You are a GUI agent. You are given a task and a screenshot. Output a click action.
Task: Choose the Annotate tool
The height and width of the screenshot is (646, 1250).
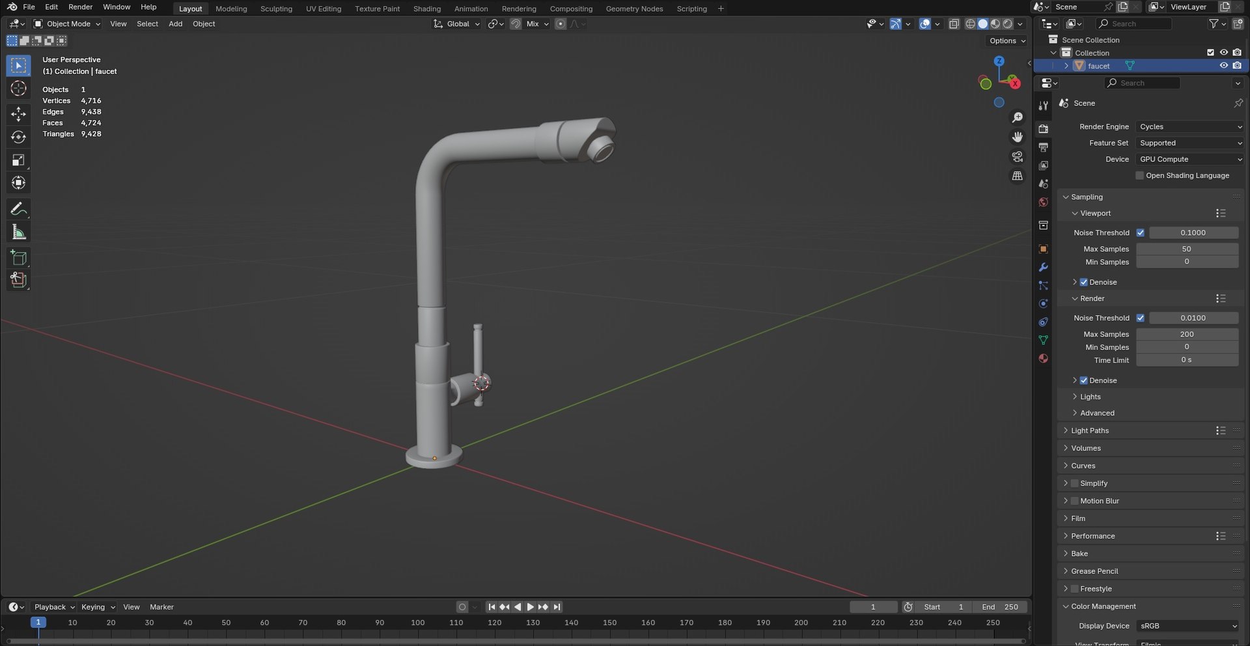pos(18,209)
